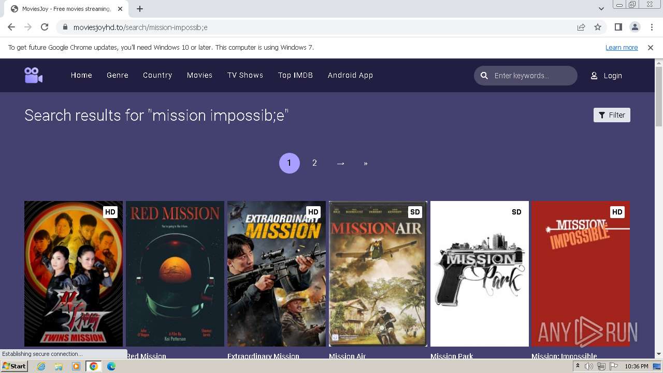Screen dimensions: 663x373
Task: Click the Action Center flag icon
Action: 613,366
